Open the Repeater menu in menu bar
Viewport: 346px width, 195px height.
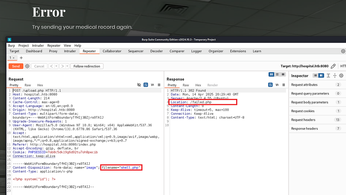pos(54,45)
